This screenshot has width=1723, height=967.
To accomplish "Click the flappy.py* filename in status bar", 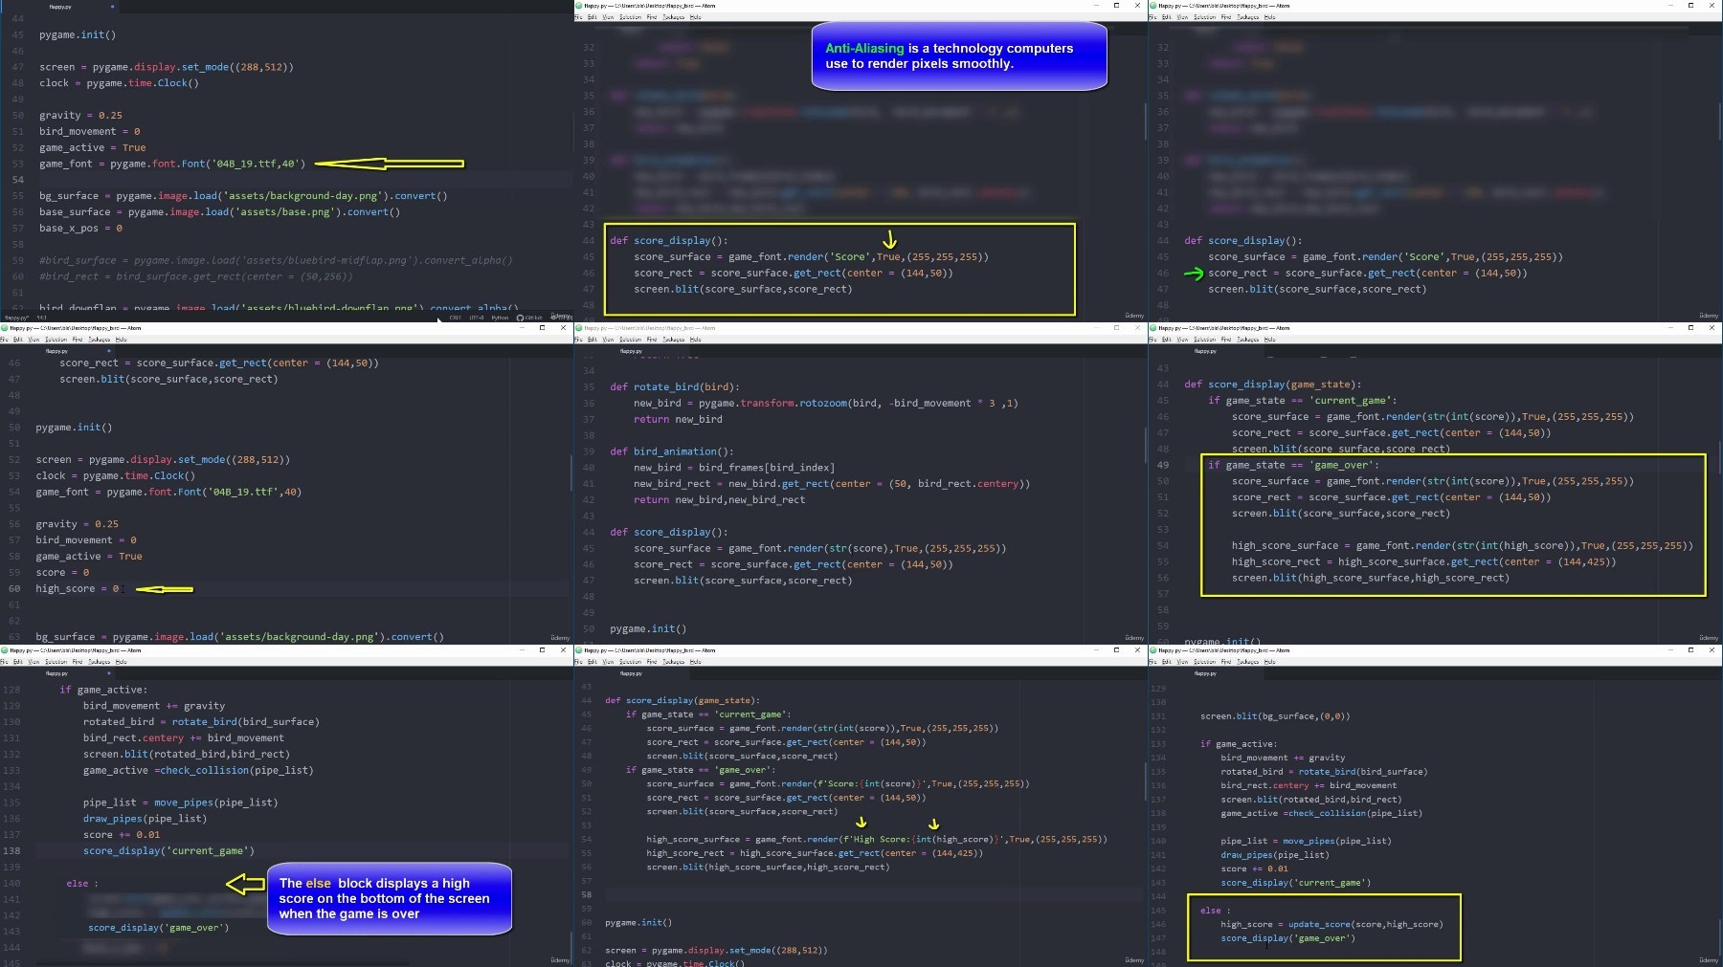I will click(x=15, y=318).
